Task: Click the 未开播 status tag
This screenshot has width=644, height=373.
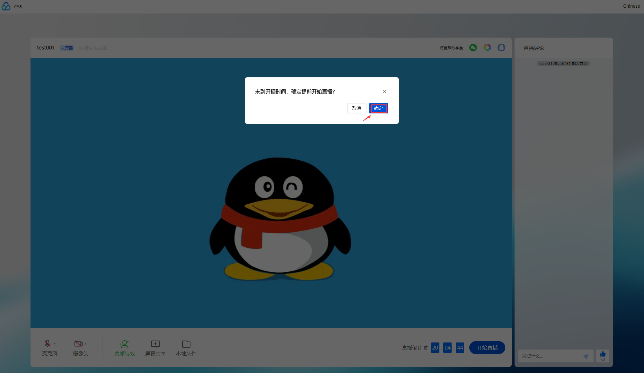Action: (67, 48)
